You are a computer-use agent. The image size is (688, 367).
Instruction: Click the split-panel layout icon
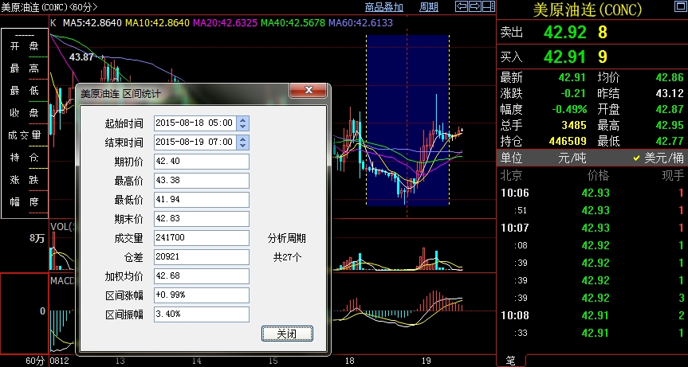[488, 7]
